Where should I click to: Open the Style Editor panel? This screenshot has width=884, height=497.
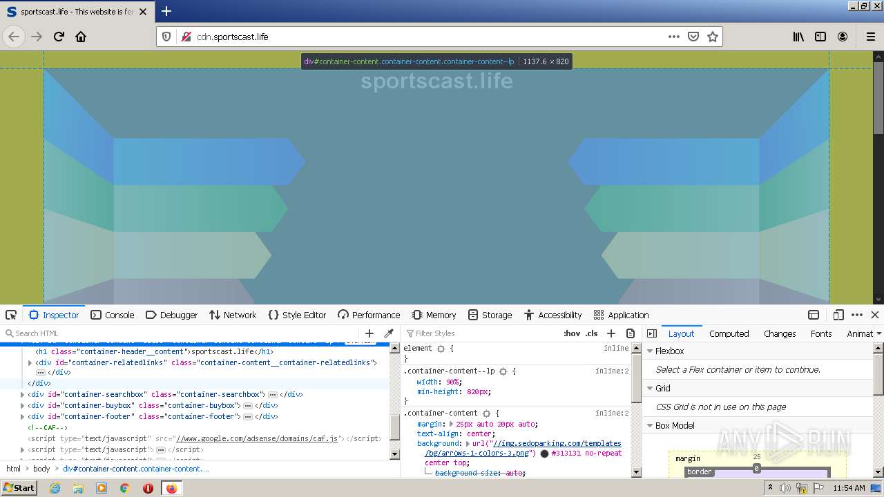click(297, 315)
